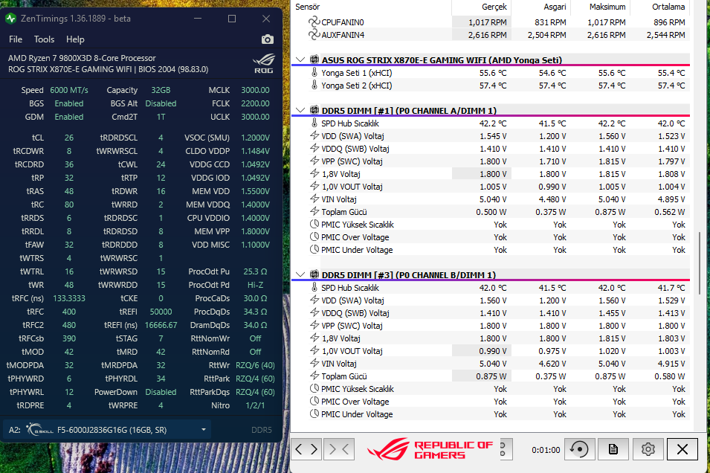The width and height of the screenshot is (710, 473).
Task: Click the expand columns arrows button in HWiNFO
Action: pos(306,449)
